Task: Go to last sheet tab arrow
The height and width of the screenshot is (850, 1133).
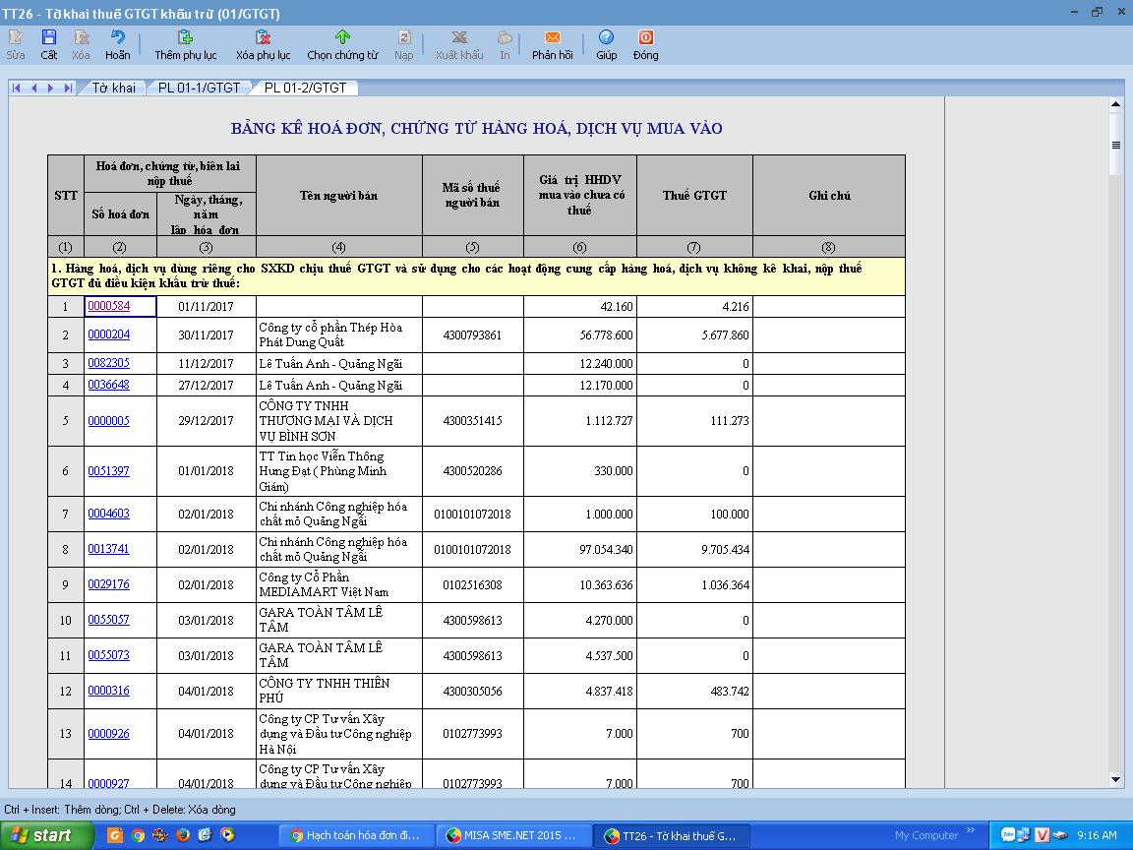Action: click(x=68, y=88)
